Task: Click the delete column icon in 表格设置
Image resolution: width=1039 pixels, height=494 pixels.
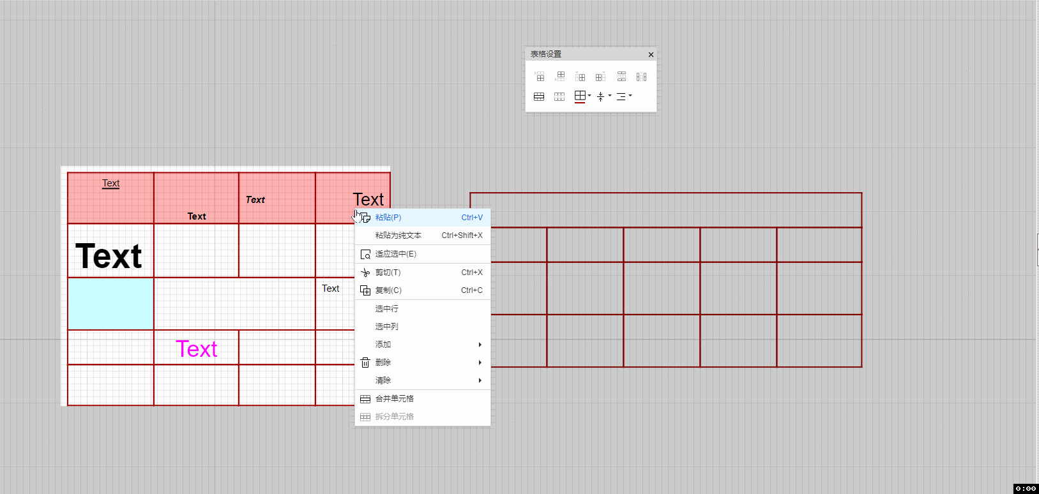Action: (642, 77)
